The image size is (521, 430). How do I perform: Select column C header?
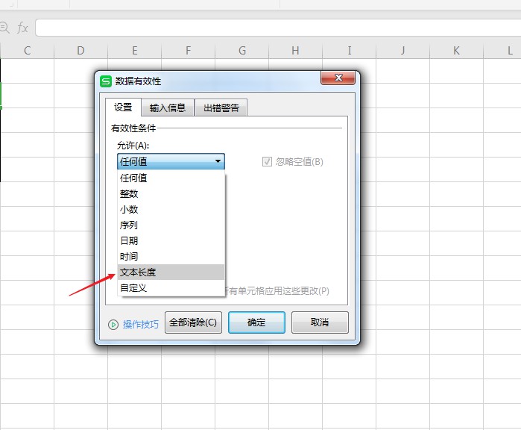[x=28, y=51]
